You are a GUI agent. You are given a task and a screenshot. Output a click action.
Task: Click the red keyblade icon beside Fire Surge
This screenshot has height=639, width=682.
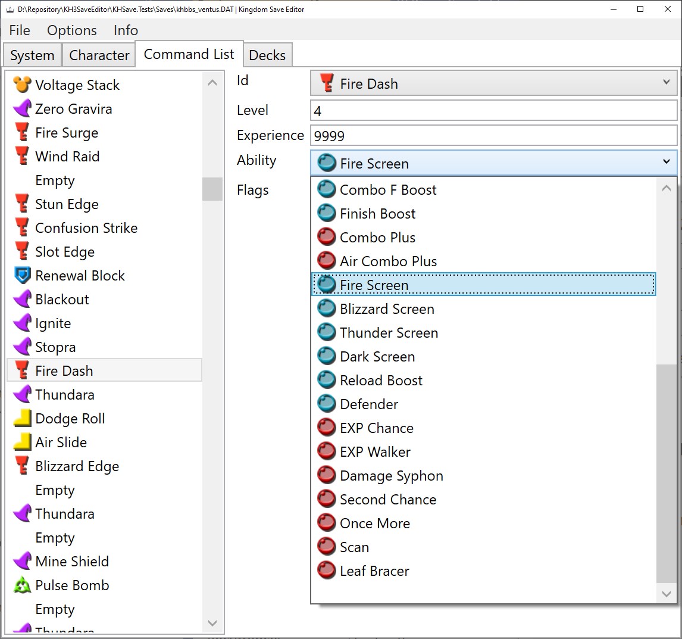pos(22,132)
